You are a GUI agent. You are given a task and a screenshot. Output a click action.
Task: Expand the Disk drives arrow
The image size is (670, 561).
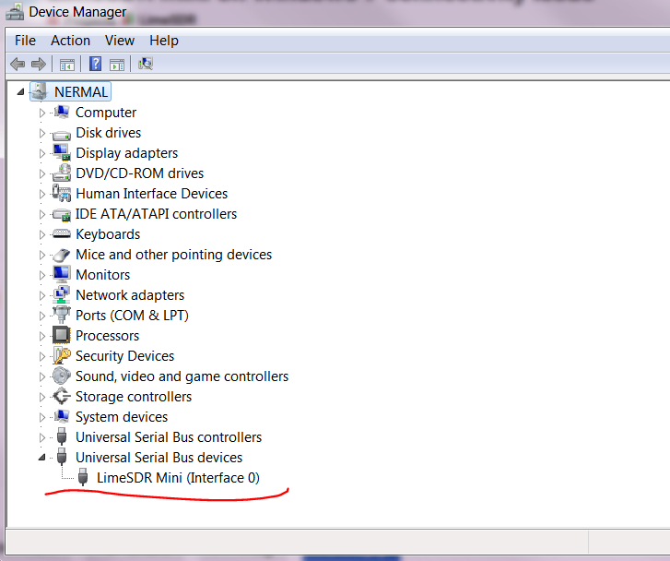click(x=41, y=133)
